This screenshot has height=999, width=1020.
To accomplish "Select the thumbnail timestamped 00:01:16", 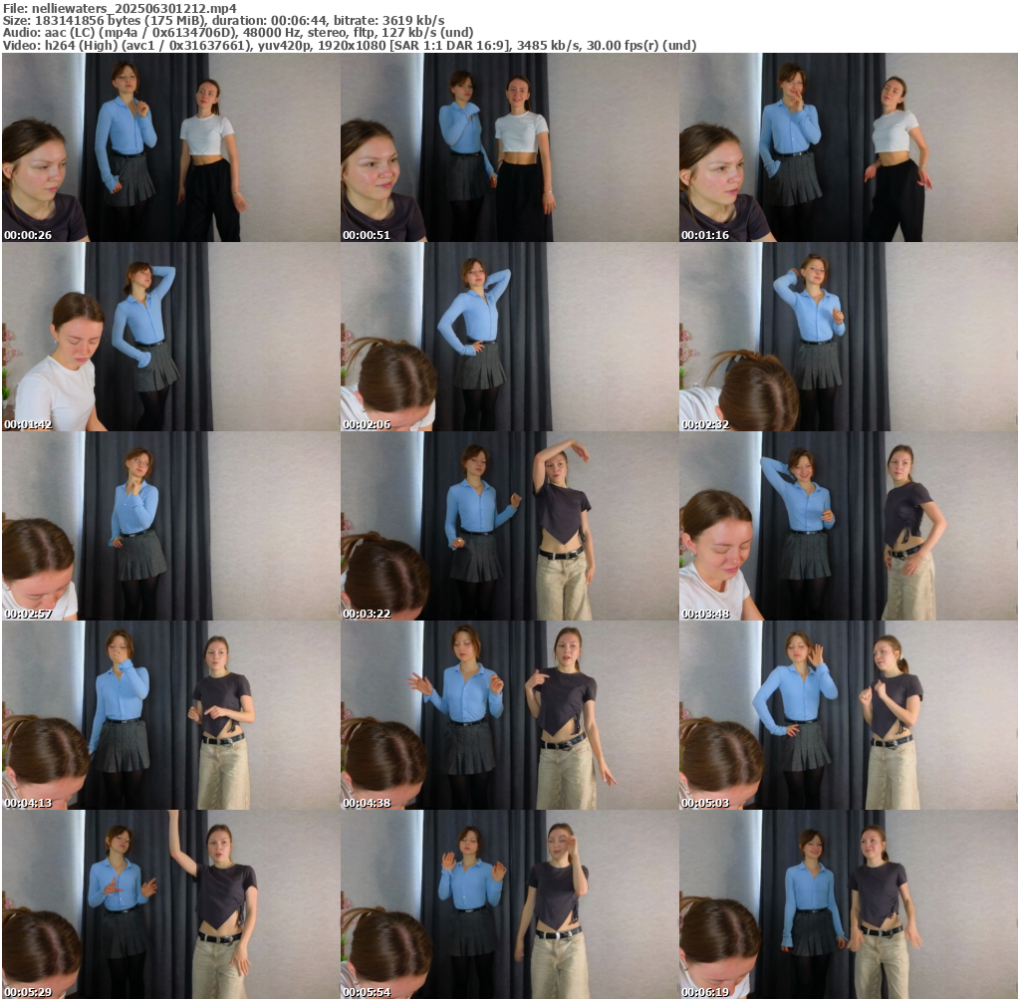I will click(x=849, y=147).
